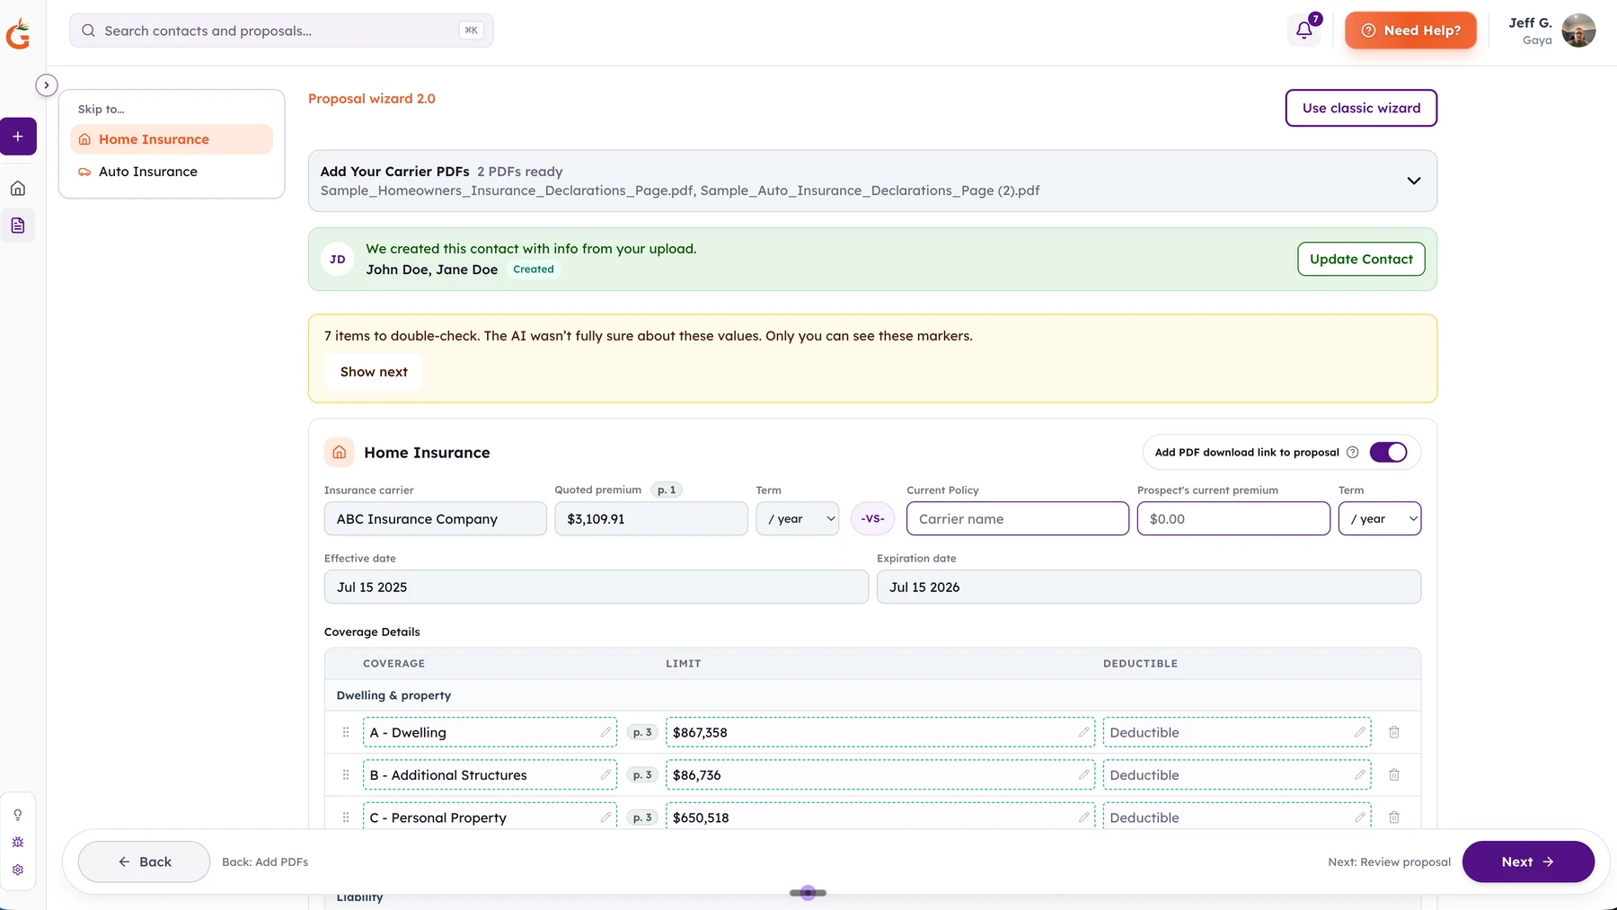Click the Home Insurance house icon header
Image resolution: width=1617 pixels, height=910 pixels.
pos(340,453)
